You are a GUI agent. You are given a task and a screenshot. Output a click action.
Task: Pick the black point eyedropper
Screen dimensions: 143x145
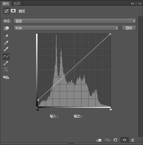point(6,36)
